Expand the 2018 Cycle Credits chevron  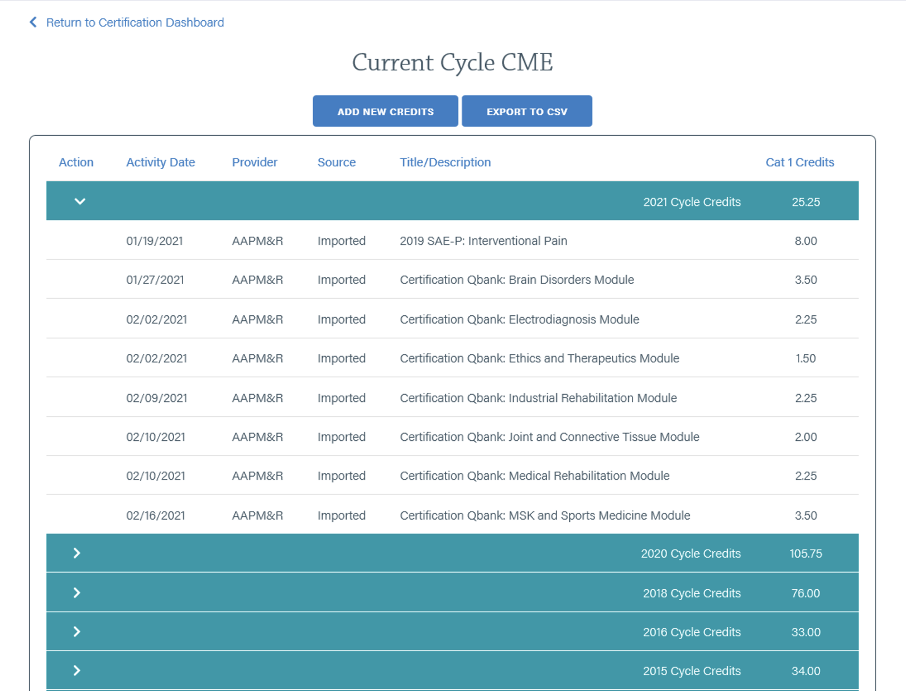(77, 593)
